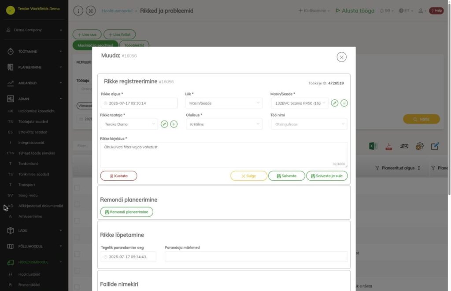451x291 pixels.
Task: Open Saagi vedu in sidebar
Action: coord(28,195)
